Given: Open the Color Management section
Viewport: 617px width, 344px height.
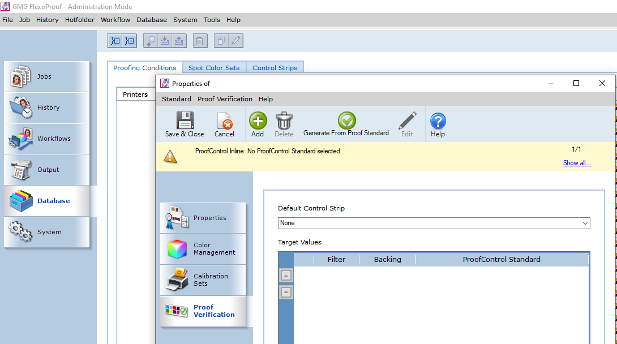Looking at the screenshot, I should click(203, 249).
